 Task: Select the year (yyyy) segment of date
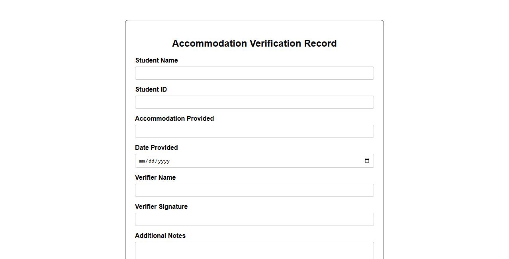point(163,161)
